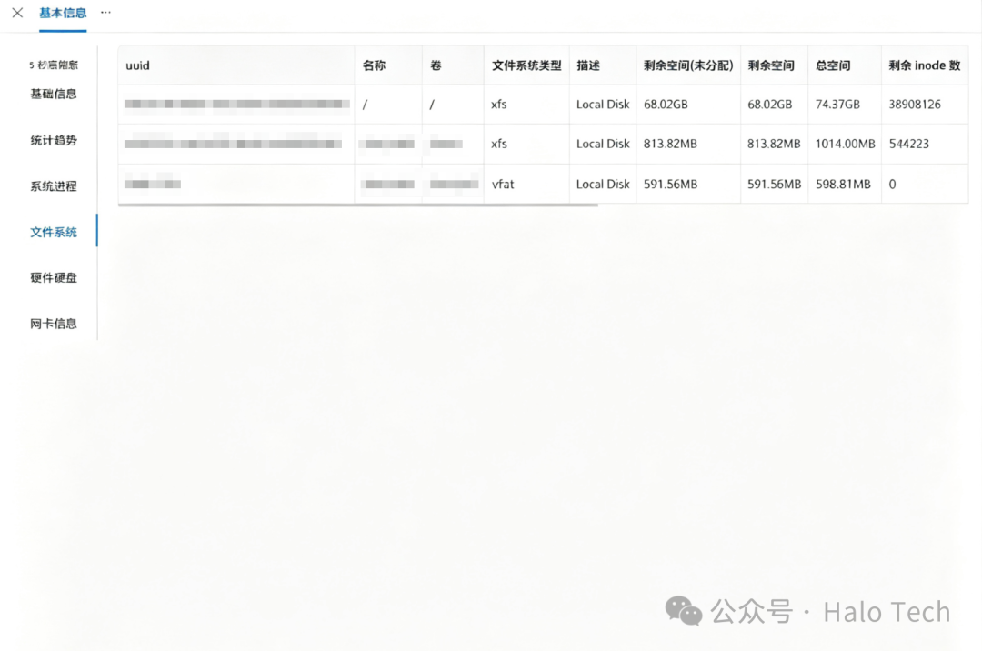Click Local Disk in the vfat row
This screenshot has width=982, height=651.
tap(603, 184)
